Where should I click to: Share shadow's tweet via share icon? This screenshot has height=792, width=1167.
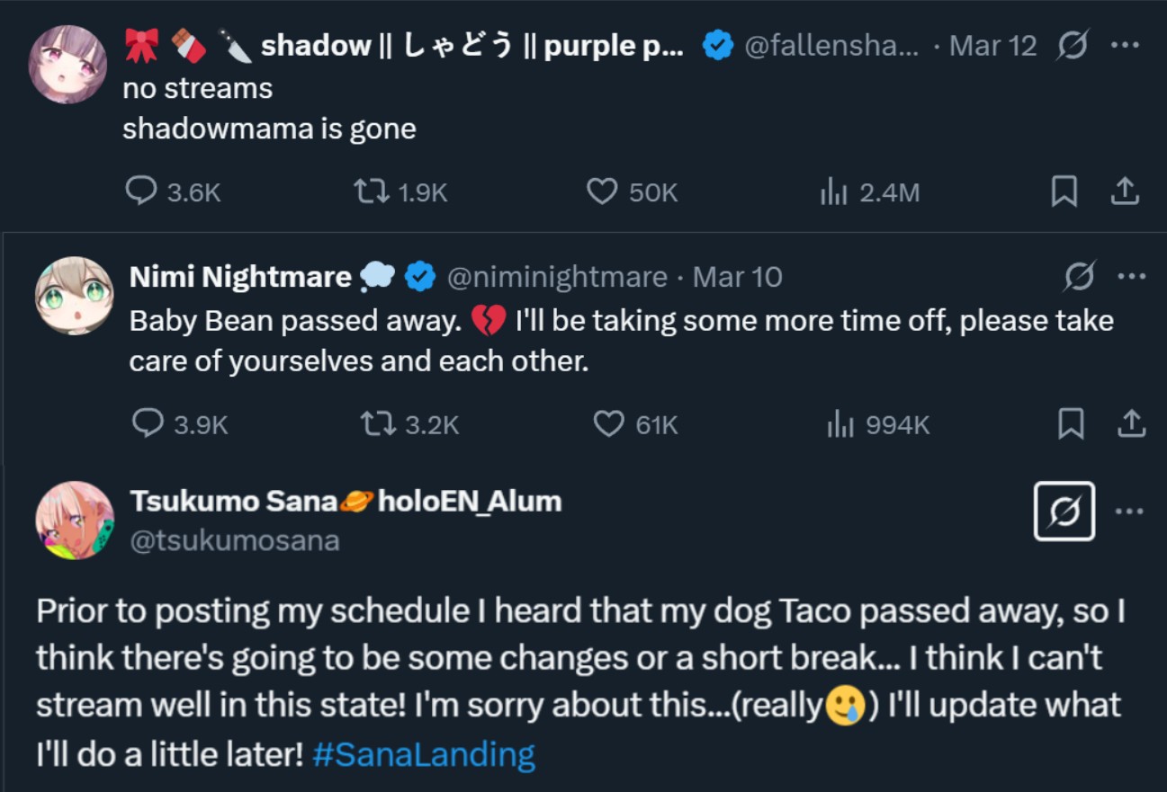[x=1126, y=191]
